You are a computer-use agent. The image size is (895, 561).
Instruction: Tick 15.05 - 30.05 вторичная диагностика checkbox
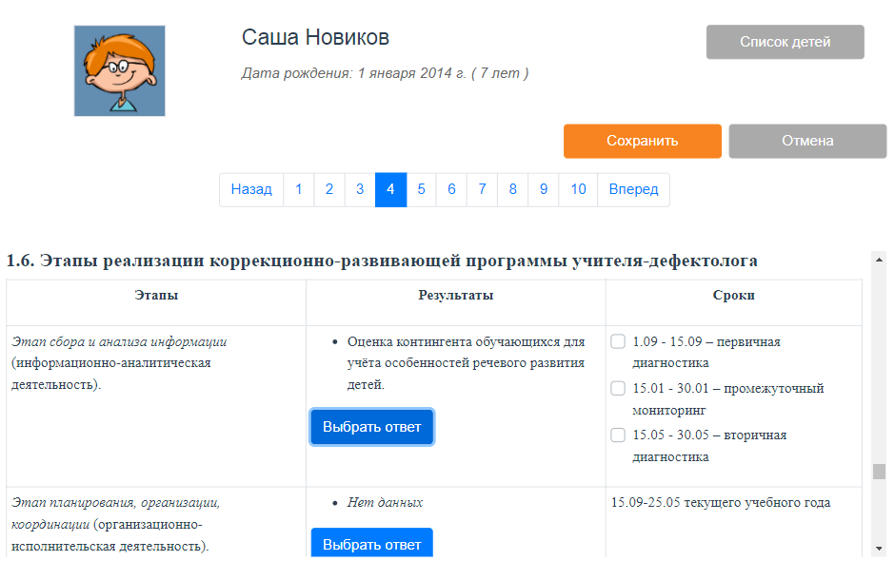[x=618, y=435]
